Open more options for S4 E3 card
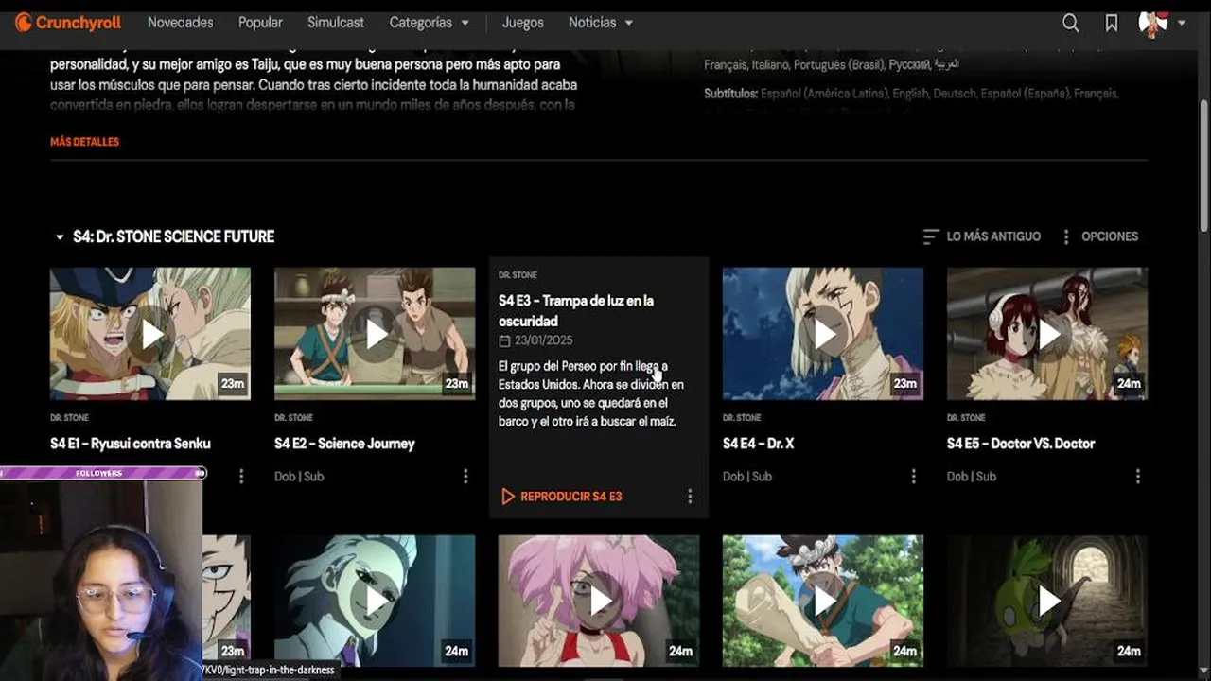 [x=690, y=496]
